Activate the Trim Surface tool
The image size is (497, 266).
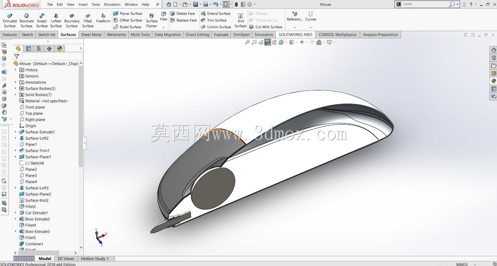(214, 20)
